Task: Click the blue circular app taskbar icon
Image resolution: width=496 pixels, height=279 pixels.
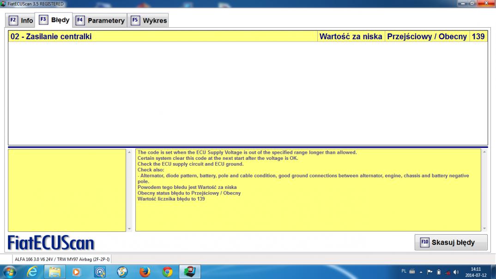Action: 100,272
